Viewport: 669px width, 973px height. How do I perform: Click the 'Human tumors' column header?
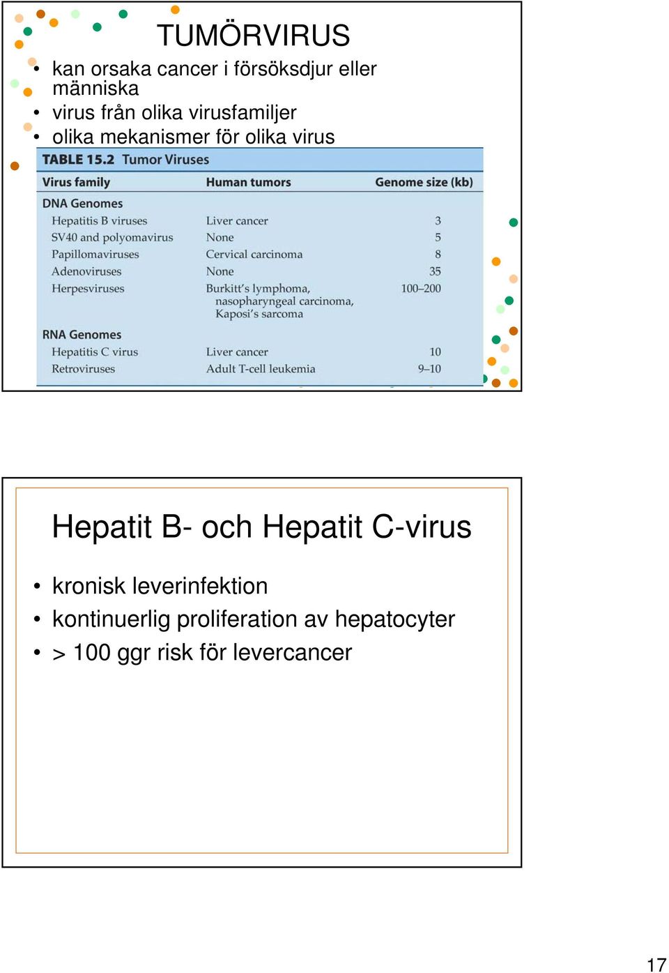[248, 182]
